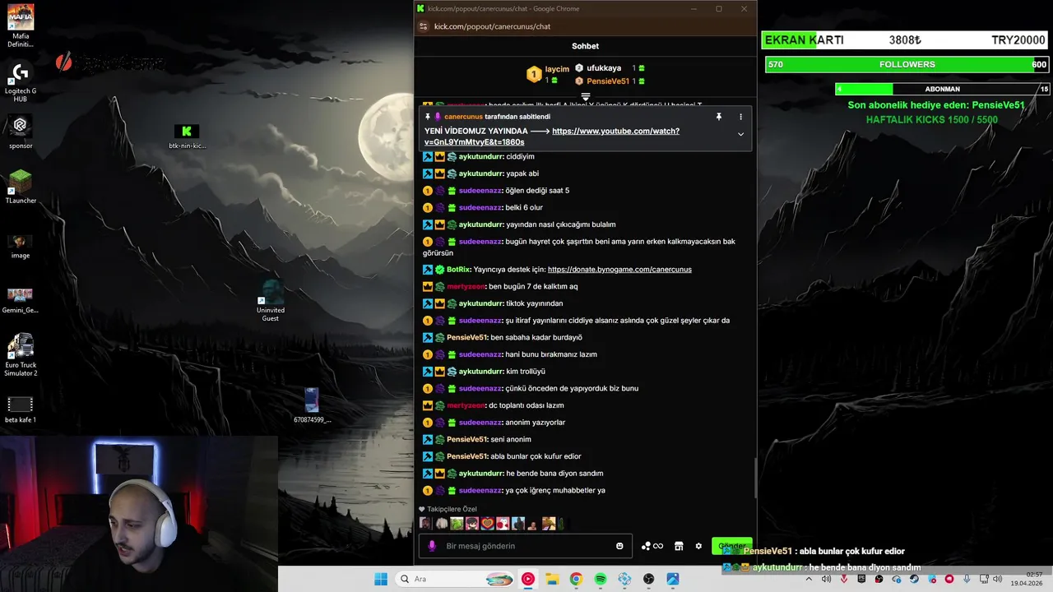Click the Gönder send button
This screenshot has height=592, width=1053.
(731, 546)
